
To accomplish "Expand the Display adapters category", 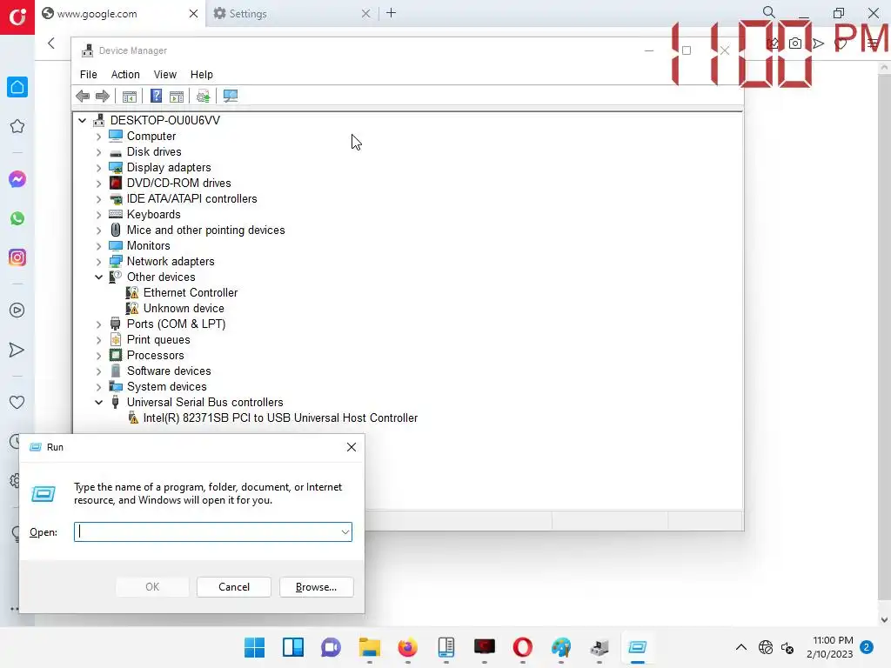I will 99,168.
